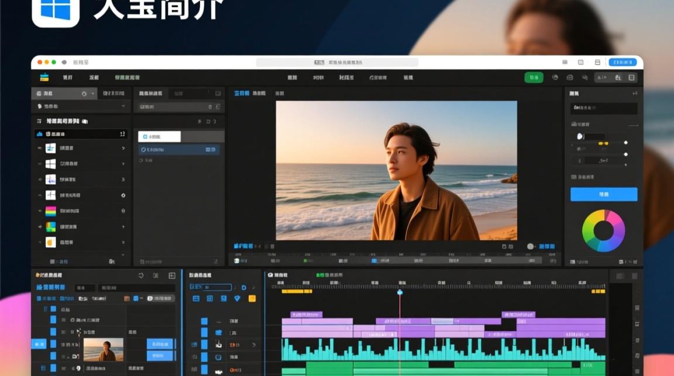The image size is (674, 376).
Task: Click the pie-shaped icon beside the green button
Action: (x=555, y=77)
